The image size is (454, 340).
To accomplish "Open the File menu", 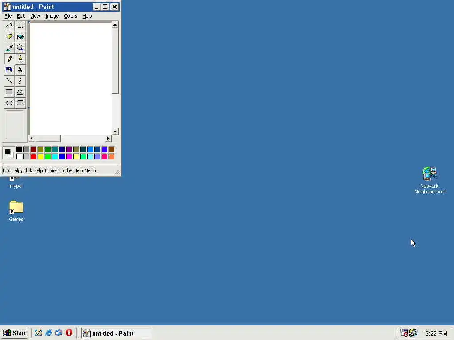I will [8, 16].
